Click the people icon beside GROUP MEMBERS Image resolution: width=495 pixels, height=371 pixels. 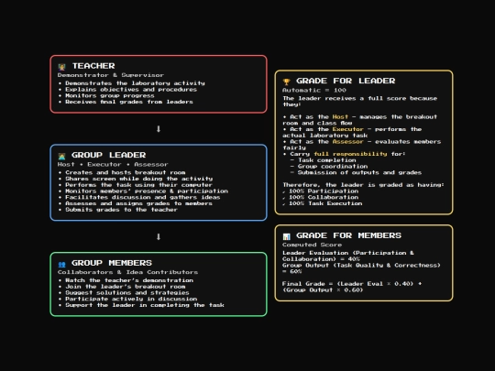(x=61, y=264)
